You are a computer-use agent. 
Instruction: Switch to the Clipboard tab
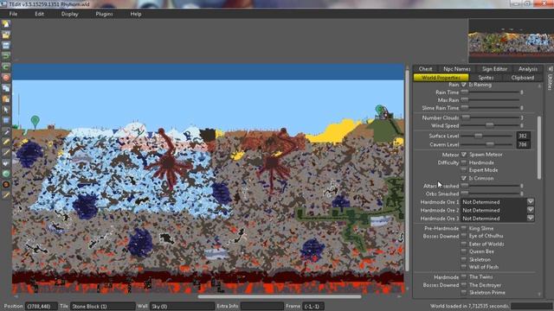click(523, 78)
